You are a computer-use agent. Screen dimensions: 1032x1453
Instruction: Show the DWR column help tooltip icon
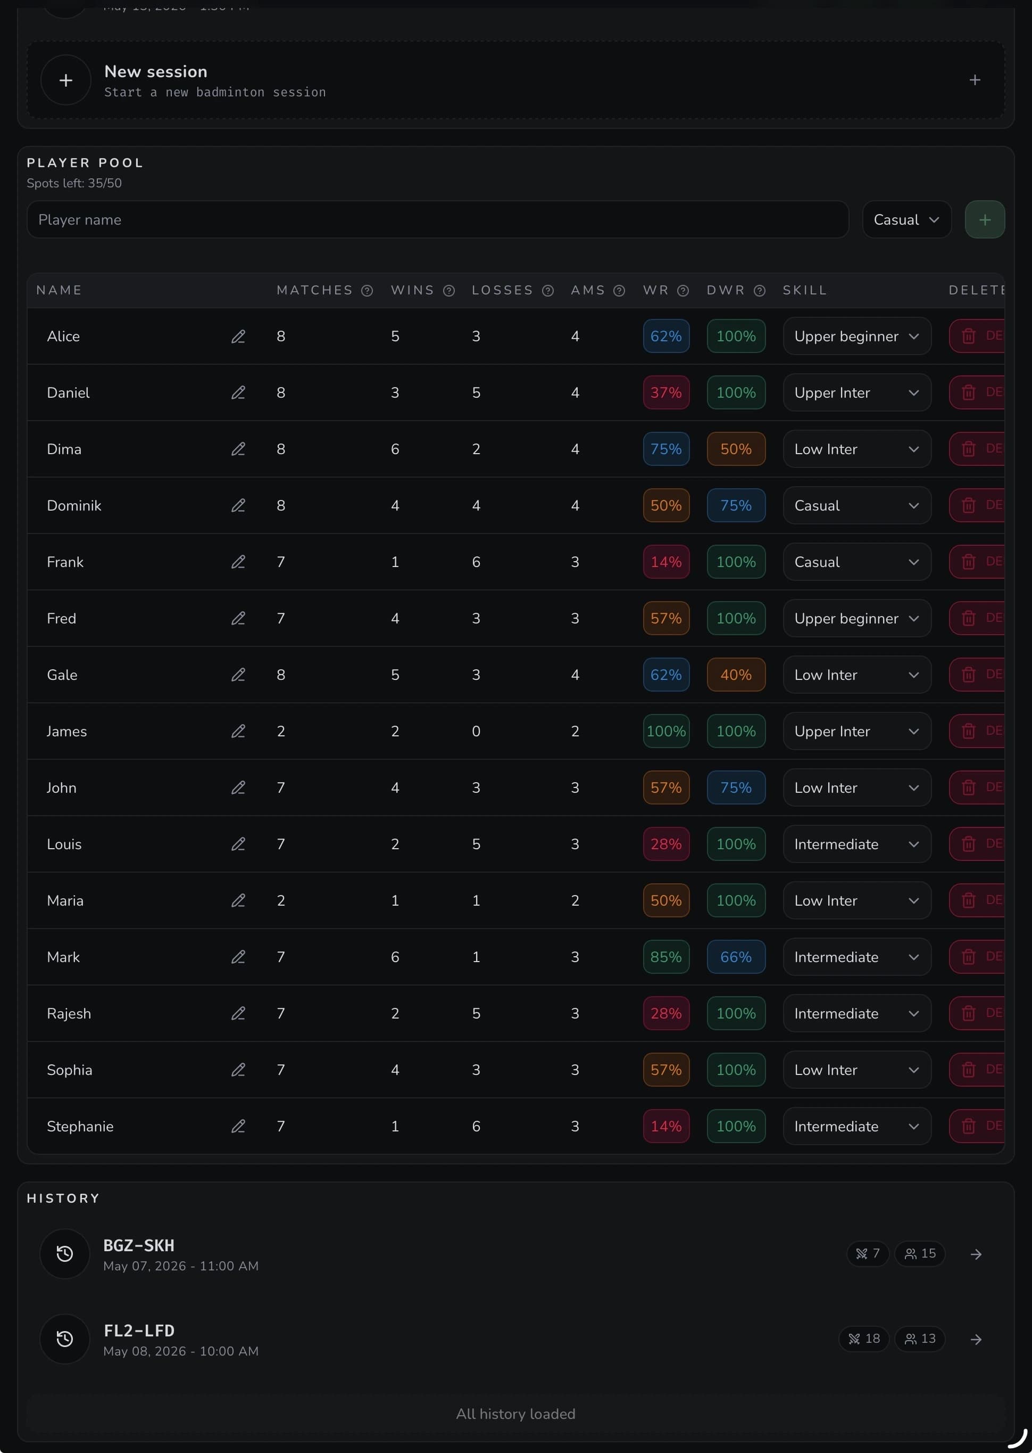tap(760, 291)
